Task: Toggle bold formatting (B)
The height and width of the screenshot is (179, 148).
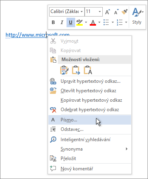Action: [53, 22]
